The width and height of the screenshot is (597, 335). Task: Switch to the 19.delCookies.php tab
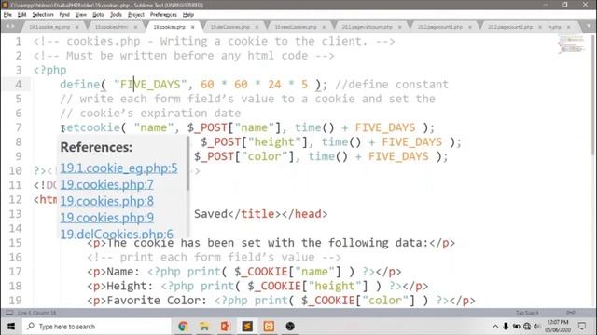click(230, 27)
